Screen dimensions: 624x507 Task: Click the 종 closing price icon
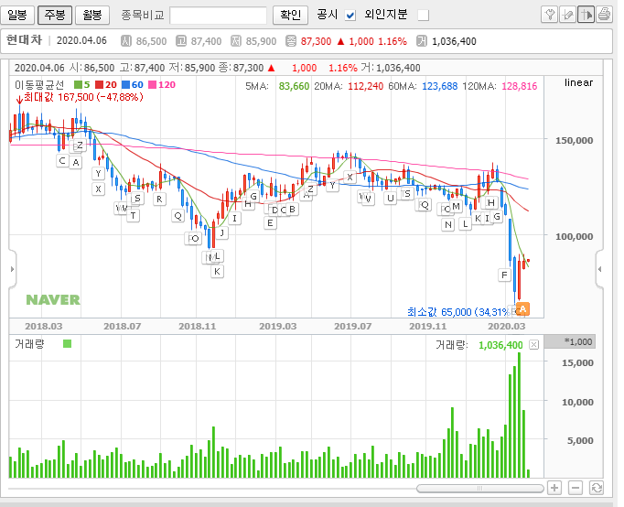click(291, 41)
